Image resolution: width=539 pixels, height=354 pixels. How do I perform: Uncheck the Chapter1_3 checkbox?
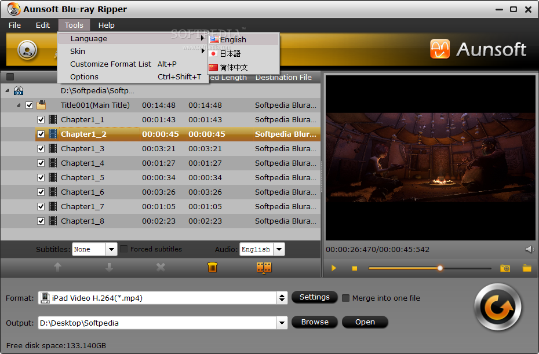tap(41, 148)
